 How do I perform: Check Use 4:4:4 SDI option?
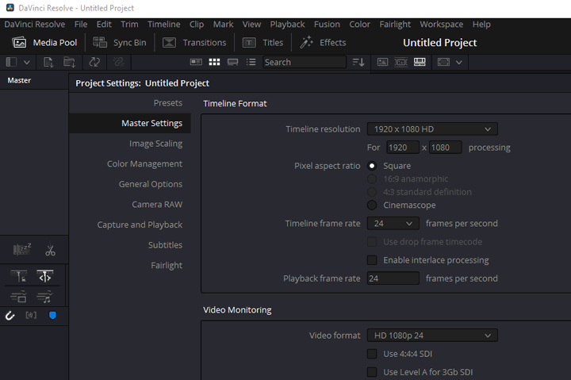click(372, 354)
